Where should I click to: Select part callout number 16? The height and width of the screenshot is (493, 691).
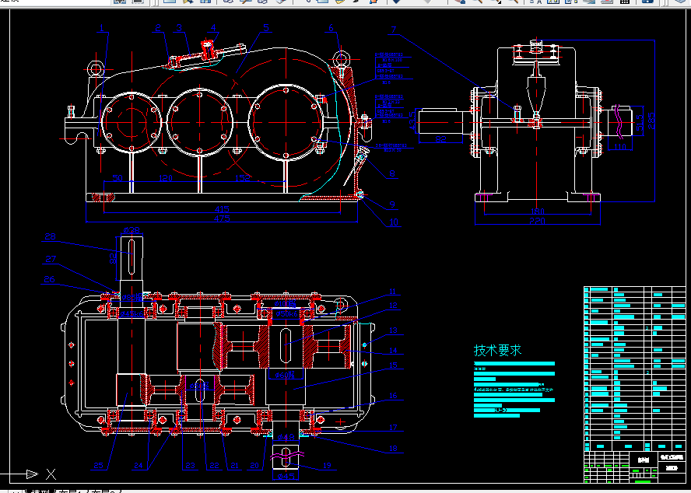point(393,396)
